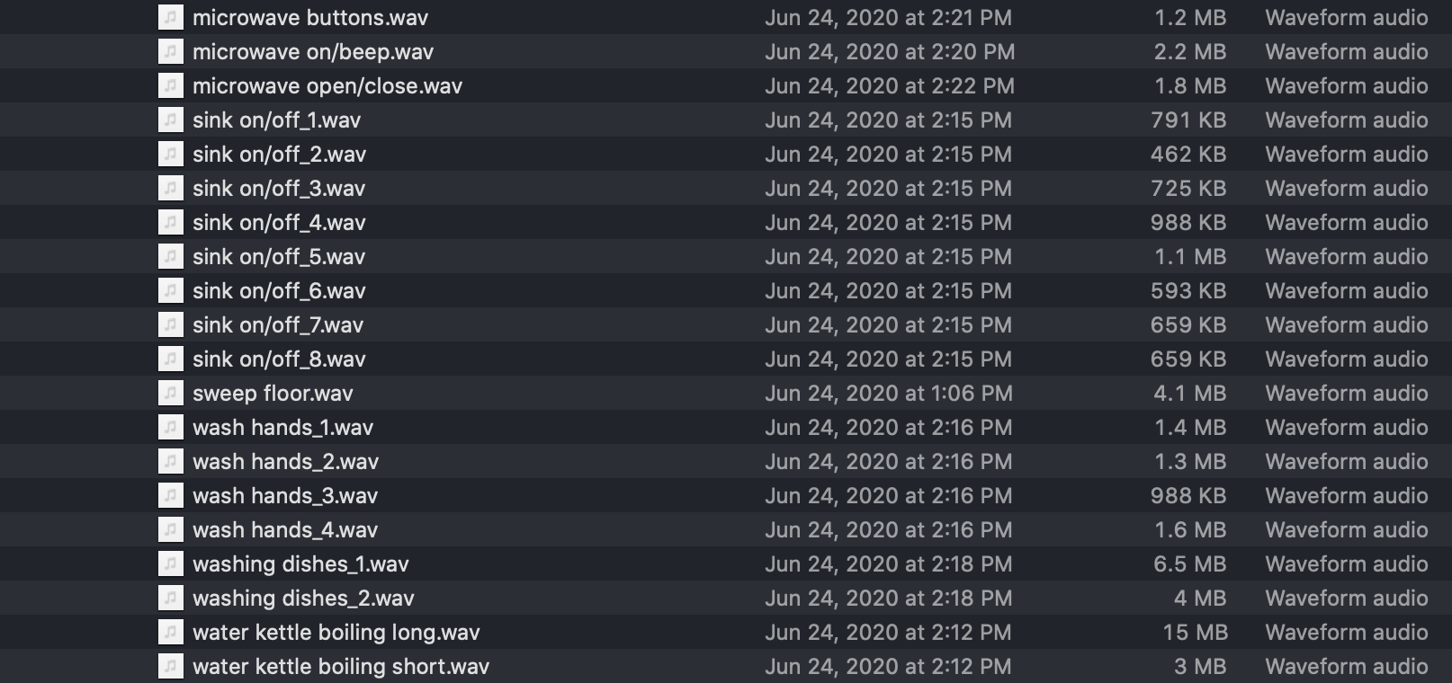Click Waveform audio kind for sink on/off_6.wav
The height and width of the screenshot is (683, 1452).
[x=1346, y=291]
